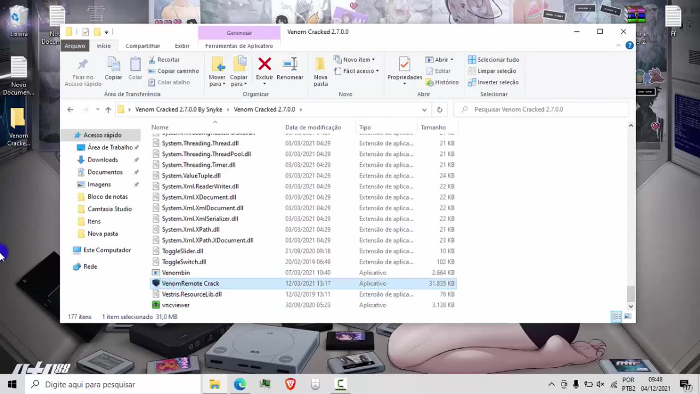Viewport: 700px width, 394px height.
Task: Open the Ferramentas de Aplicativo tab
Action: tap(239, 46)
